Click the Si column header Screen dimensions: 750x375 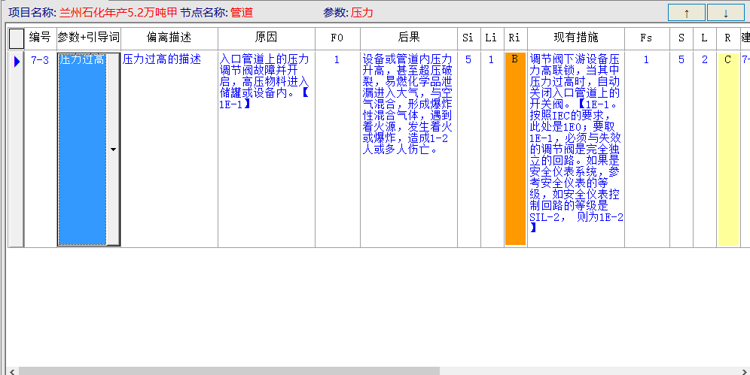pos(468,38)
